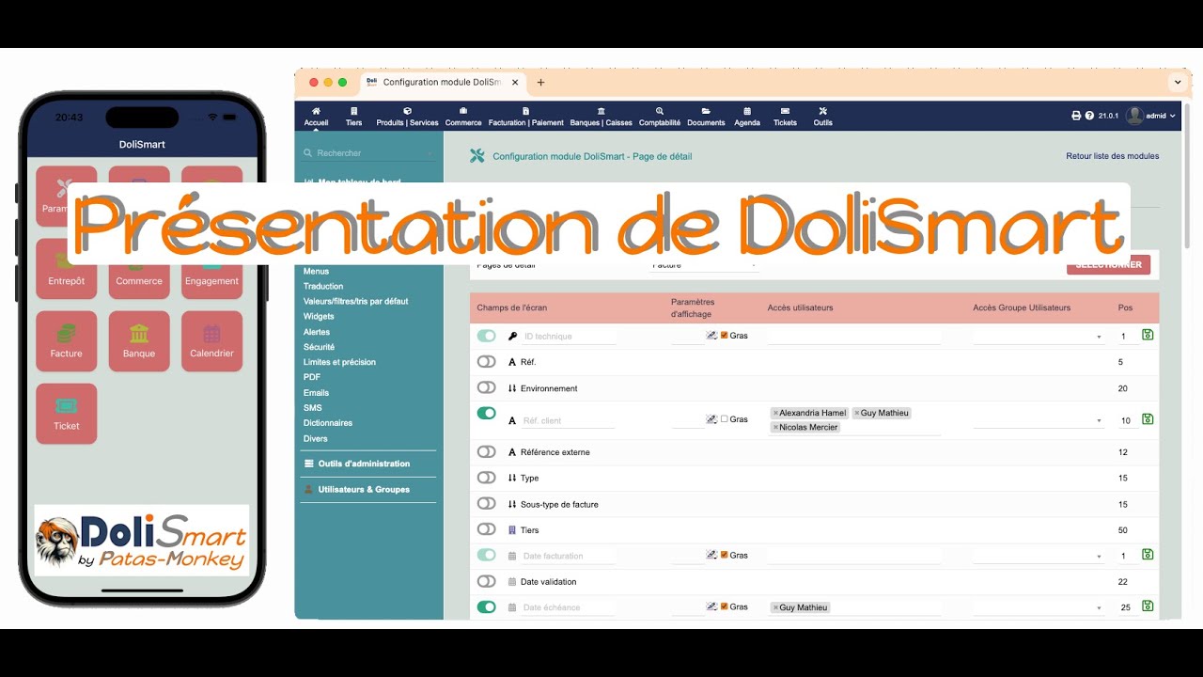The height and width of the screenshot is (677, 1203).
Task: Disable the Réf. client field switch
Action: 486,413
